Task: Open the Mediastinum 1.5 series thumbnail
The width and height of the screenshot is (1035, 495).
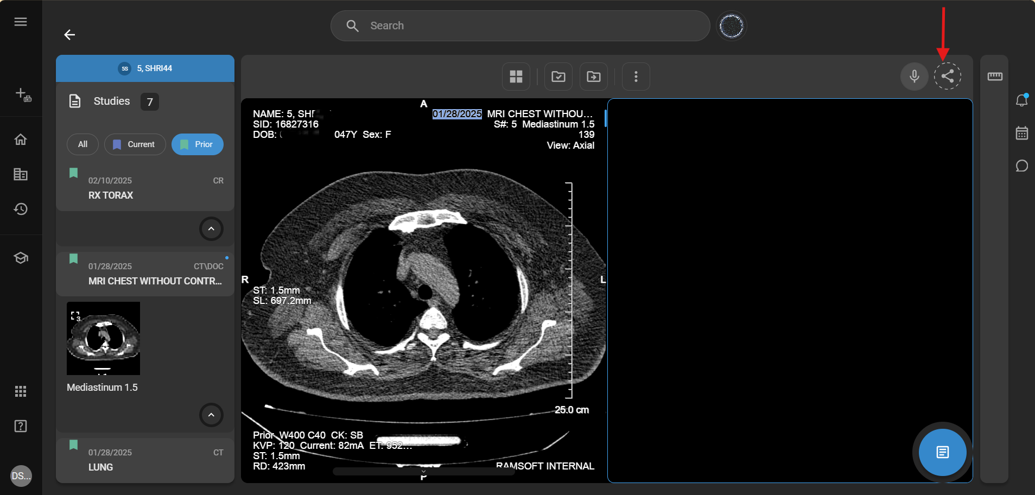Action: click(103, 338)
